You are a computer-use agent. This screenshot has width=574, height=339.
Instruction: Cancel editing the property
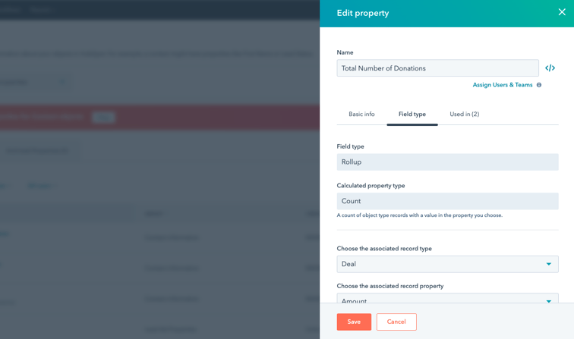coord(396,322)
